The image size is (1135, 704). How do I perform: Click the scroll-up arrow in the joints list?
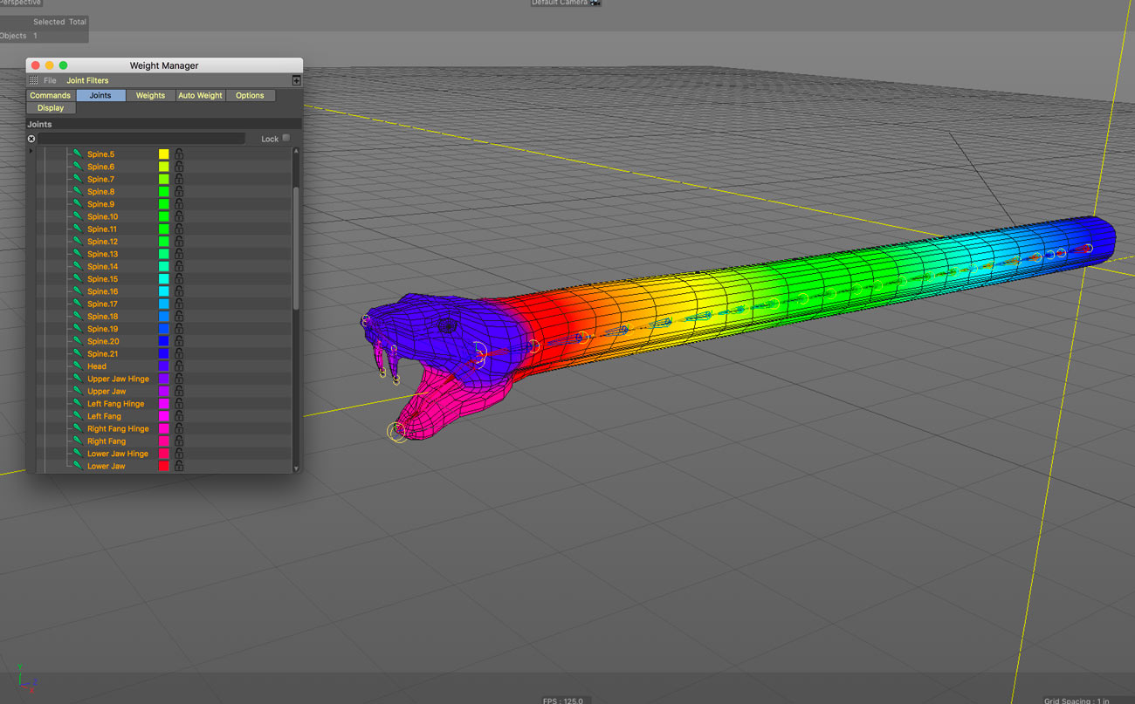(296, 151)
